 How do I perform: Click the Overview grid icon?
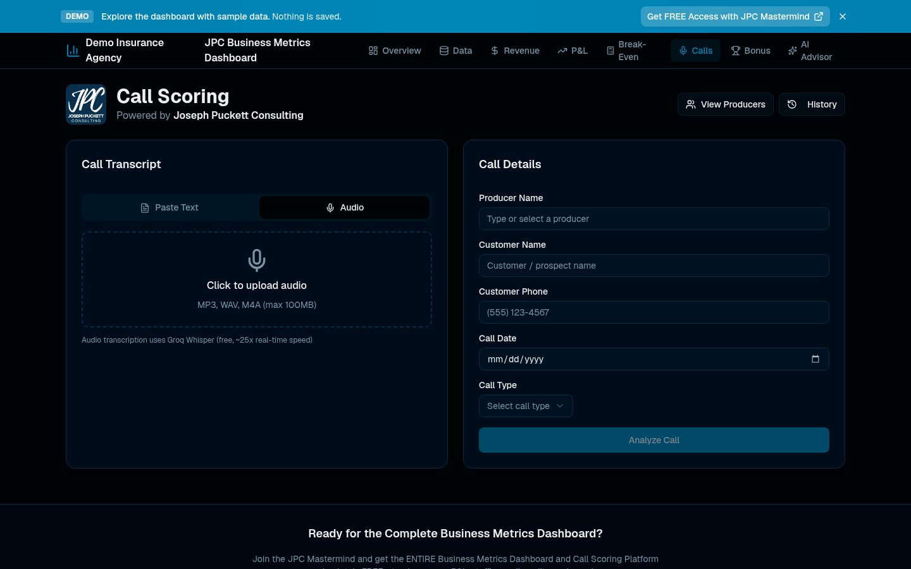[373, 51]
